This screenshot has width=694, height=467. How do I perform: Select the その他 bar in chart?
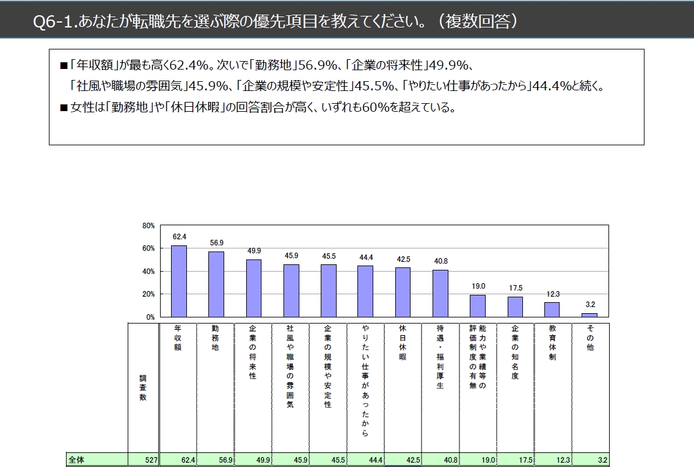tap(590, 316)
